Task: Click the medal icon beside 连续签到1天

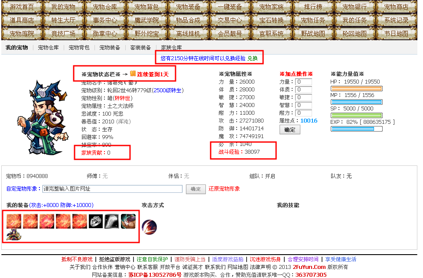Action: tap(132, 74)
